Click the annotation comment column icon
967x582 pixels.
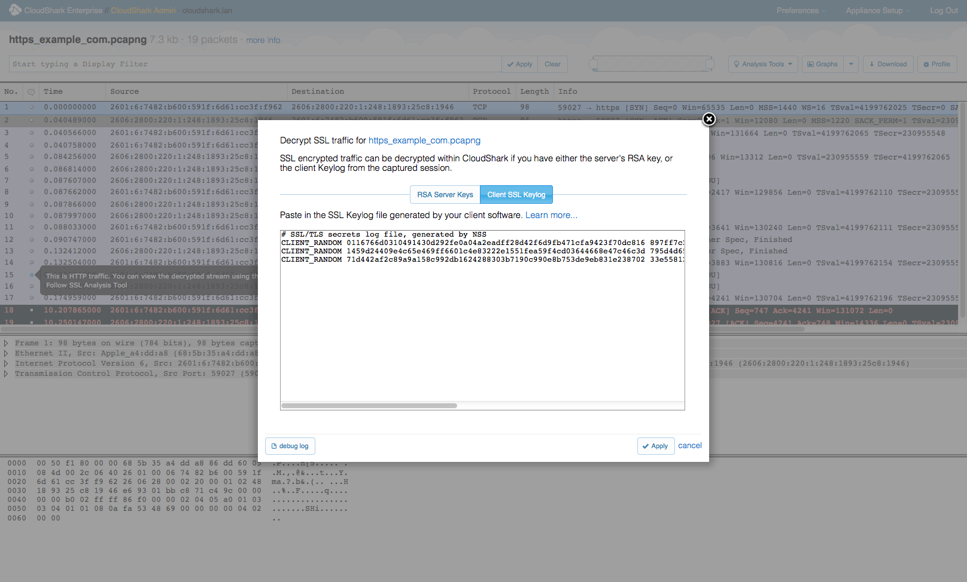coord(31,92)
